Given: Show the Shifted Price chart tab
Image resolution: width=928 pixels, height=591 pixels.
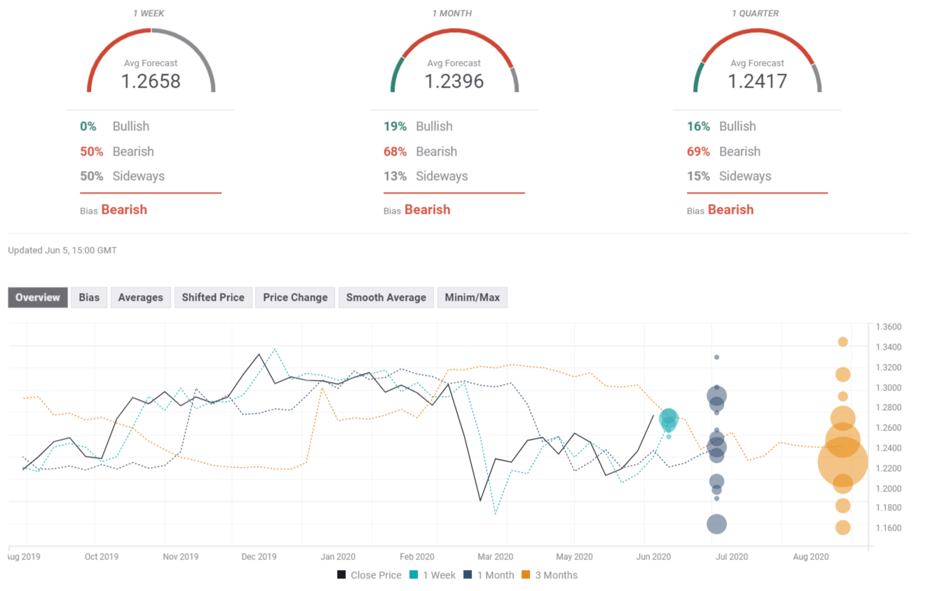Looking at the screenshot, I should [x=213, y=297].
